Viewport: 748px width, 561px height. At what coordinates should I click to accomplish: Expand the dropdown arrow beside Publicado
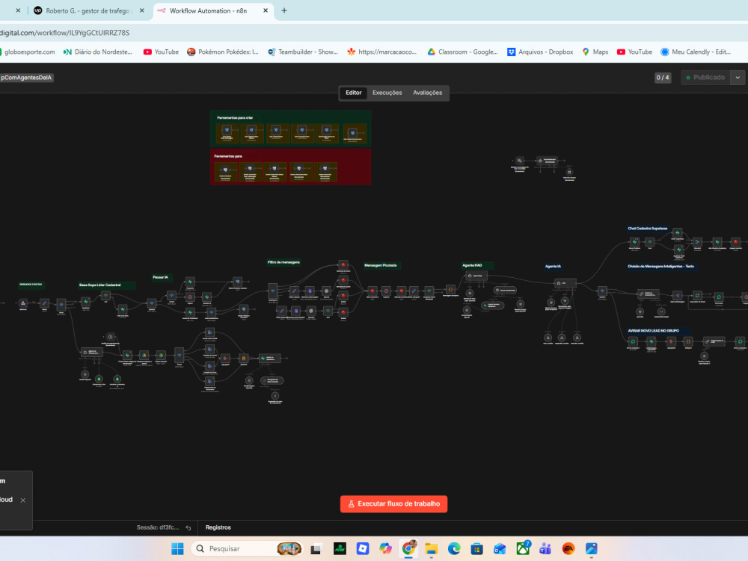pyautogui.click(x=738, y=77)
